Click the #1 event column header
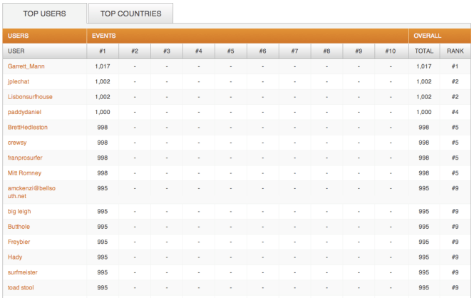Screen dimensions: 474x298 pos(102,51)
